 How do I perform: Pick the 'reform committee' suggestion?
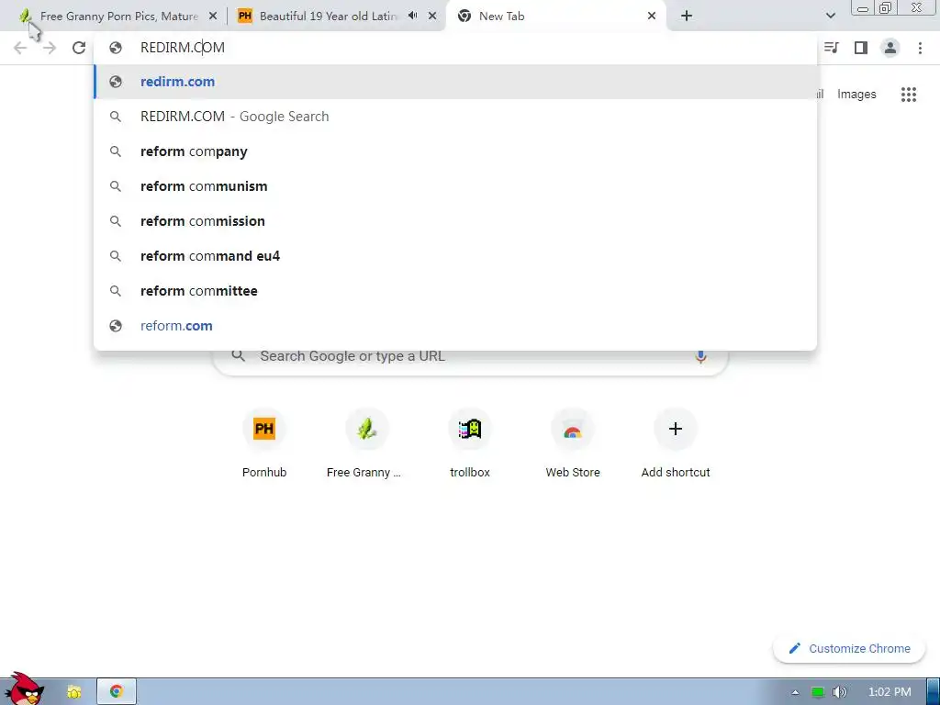point(455,291)
